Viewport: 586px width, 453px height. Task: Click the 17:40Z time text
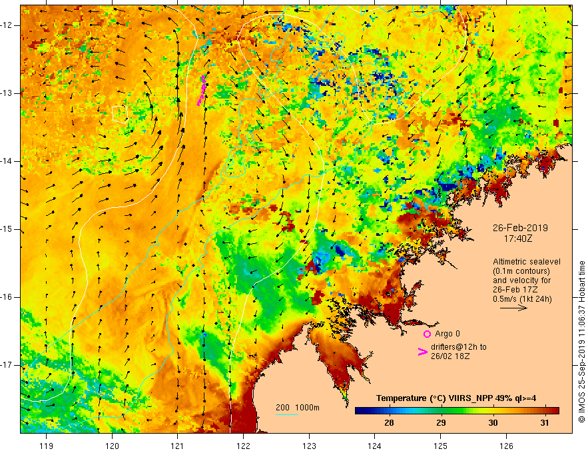518,238
